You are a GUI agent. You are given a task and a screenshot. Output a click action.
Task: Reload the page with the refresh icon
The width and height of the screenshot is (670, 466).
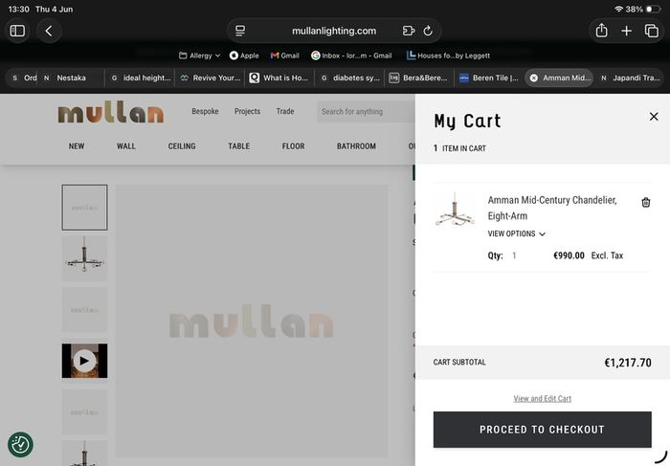[428, 31]
